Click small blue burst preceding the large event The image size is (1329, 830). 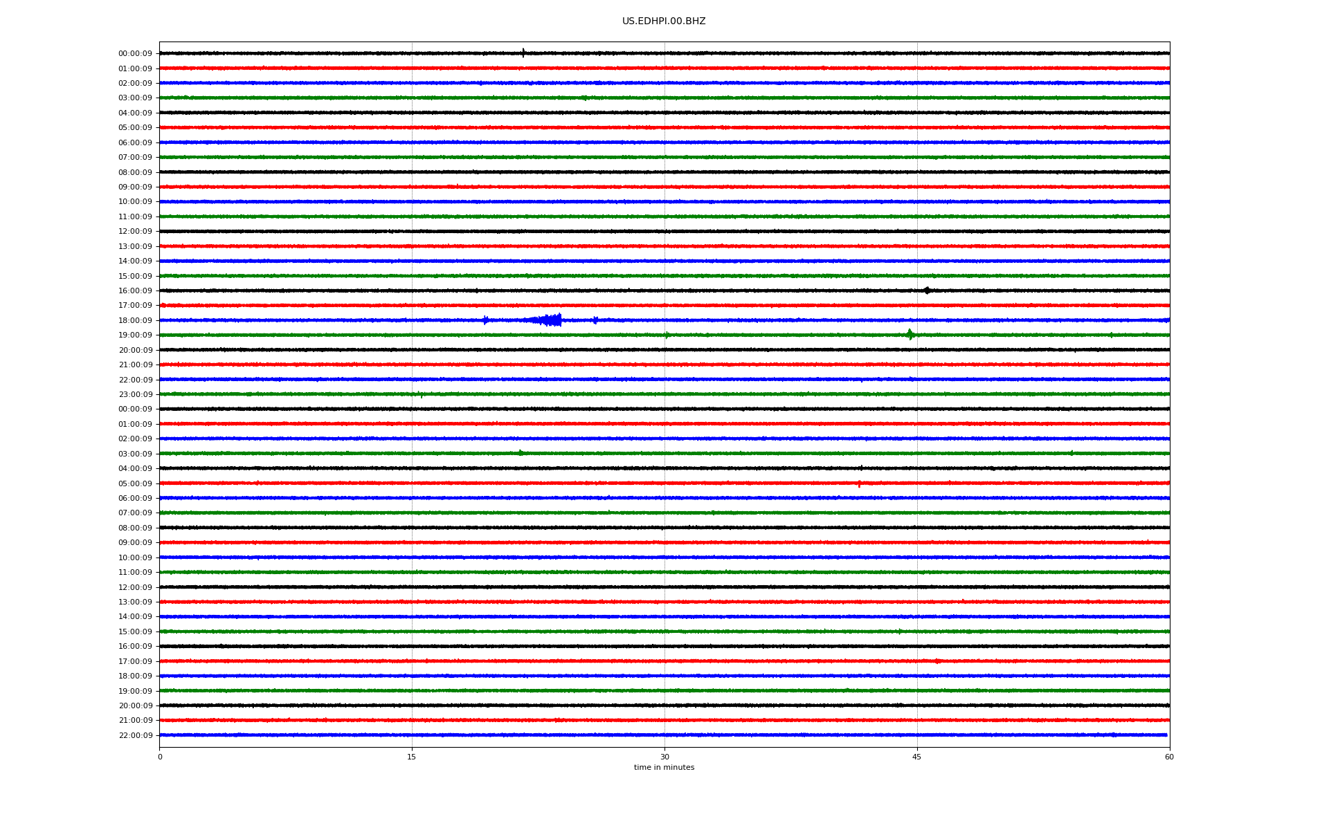point(485,320)
